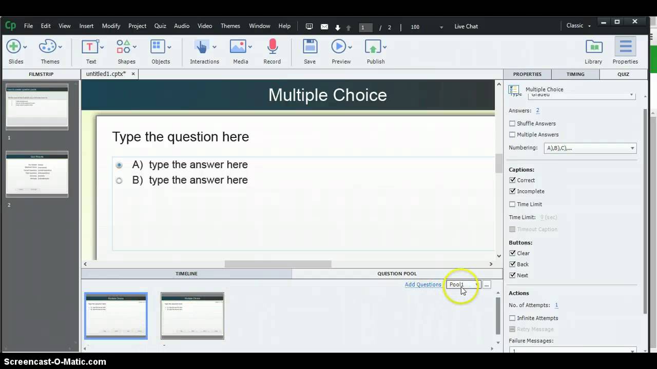Open the Numbering dropdown
Viewport: 657px width, 369px height.
590,148
